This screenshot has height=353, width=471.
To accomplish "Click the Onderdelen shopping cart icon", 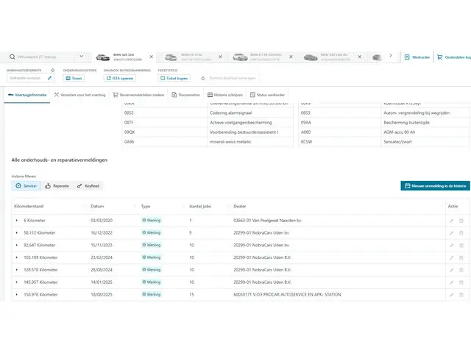I will (439, 57).
